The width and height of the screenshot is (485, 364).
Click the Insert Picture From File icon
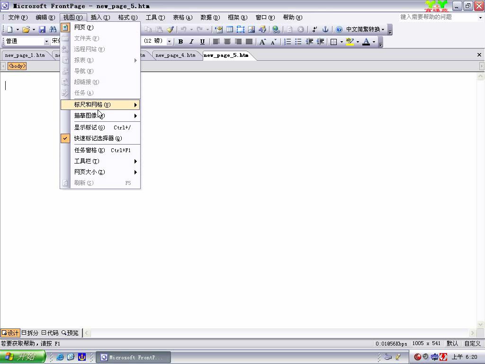pos(251,29)
